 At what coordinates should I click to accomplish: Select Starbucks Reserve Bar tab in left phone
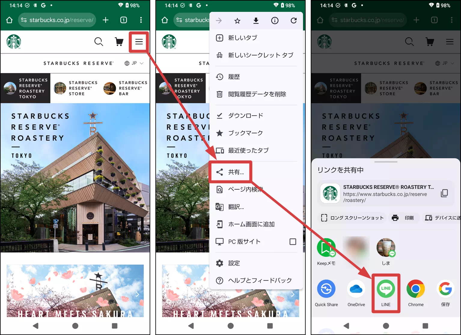coord(126,88)
